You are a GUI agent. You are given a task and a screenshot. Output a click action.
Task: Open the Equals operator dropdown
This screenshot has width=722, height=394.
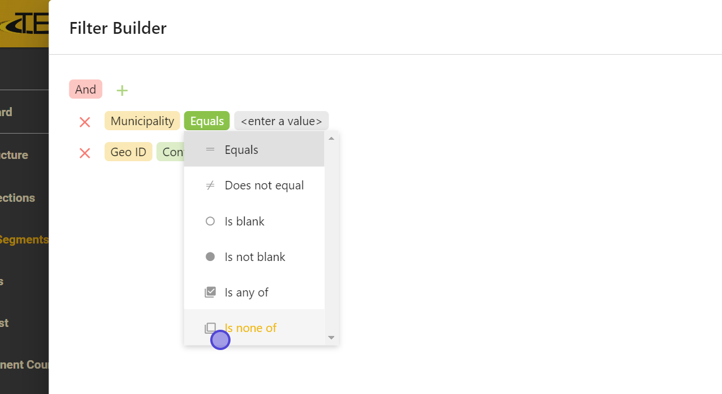(207, 121)
